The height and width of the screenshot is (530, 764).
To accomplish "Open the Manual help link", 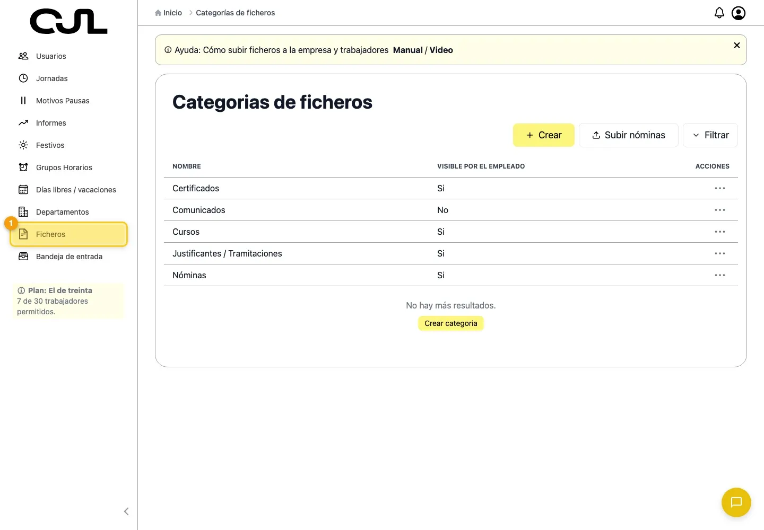I will pyautogui.click(x=408, y=50).
